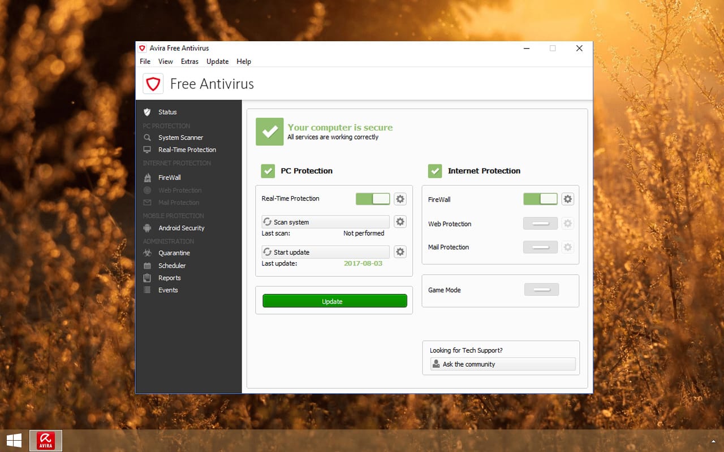Screen dimensions: 724x452
Task: Click 'Looking for Tech Support?' text
Action: click(466, 350)
